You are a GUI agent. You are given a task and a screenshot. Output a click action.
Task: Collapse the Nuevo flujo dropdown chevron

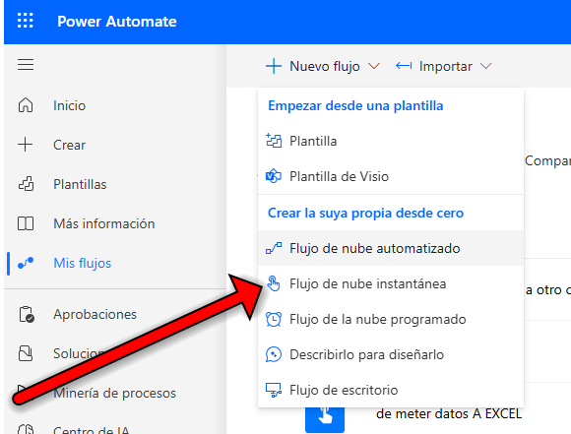click(x=374, y=66)
